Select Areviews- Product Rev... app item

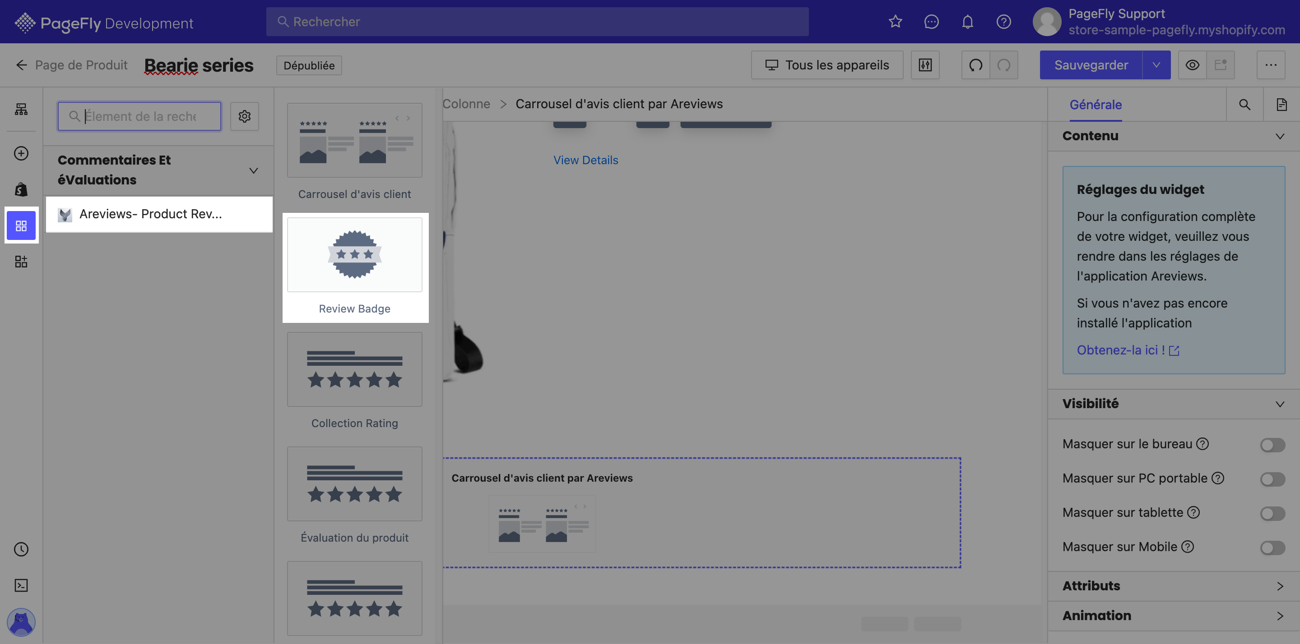point(159,214)
